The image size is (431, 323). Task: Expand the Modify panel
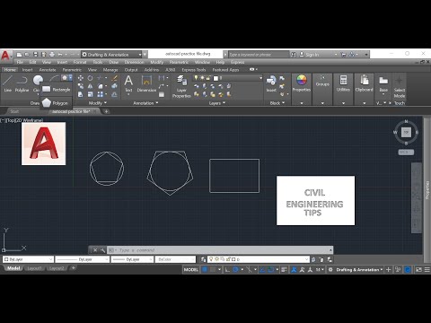(x=98, y=103)
